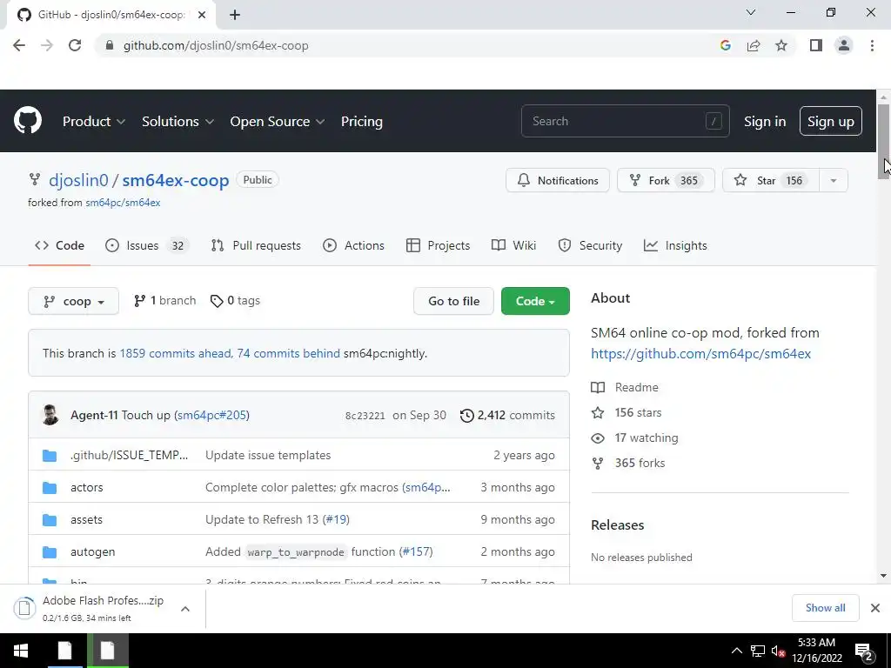Expand the Open Source menu
This screenshot has height=668, width=891.
pyautogui.click(x=278, y=122)
